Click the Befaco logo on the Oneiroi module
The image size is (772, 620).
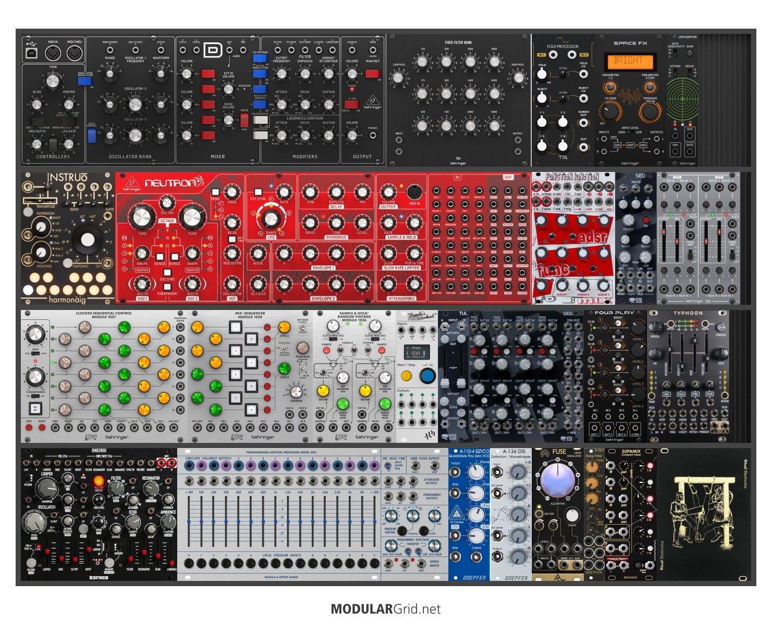99,578
